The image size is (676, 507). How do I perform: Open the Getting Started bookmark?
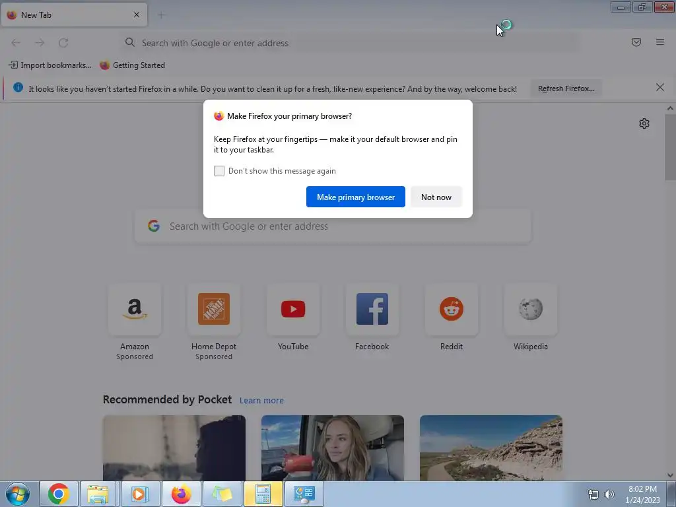132,65
